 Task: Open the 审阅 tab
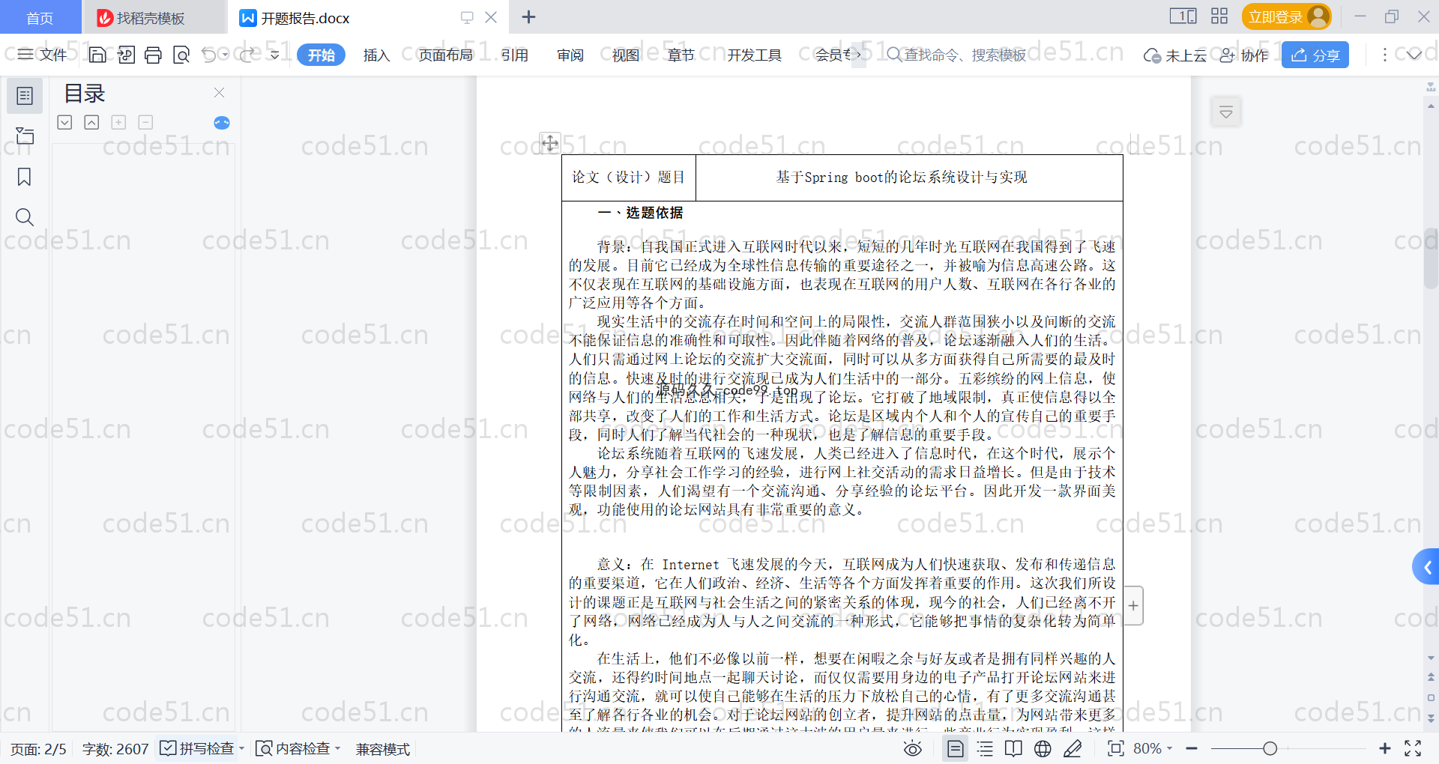pos(570,55)
